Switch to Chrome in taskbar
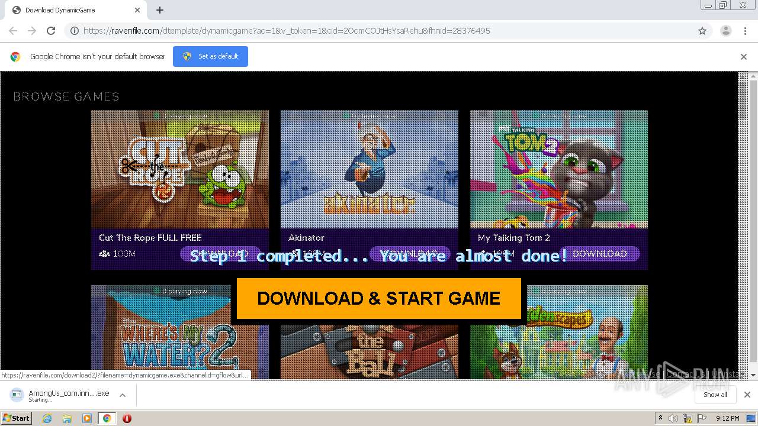This screenshot has height=426, width=758. 107,418
